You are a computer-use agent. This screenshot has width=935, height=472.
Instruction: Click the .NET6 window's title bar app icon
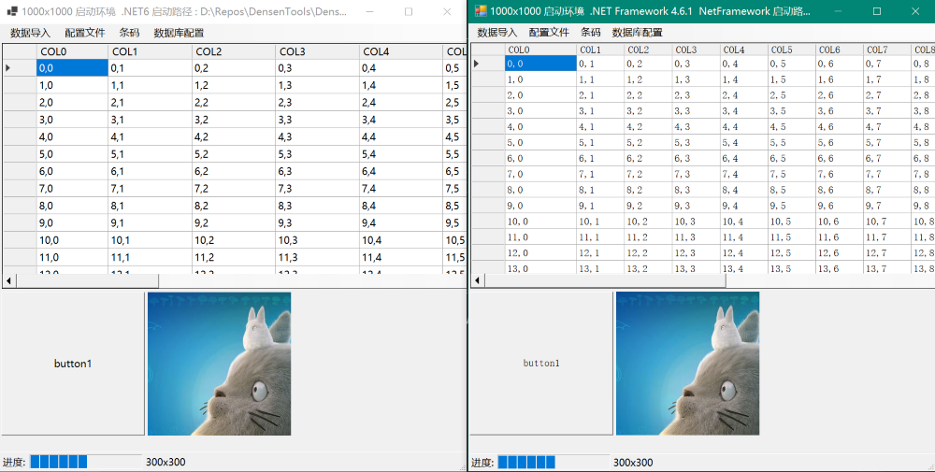pos(11,10)
